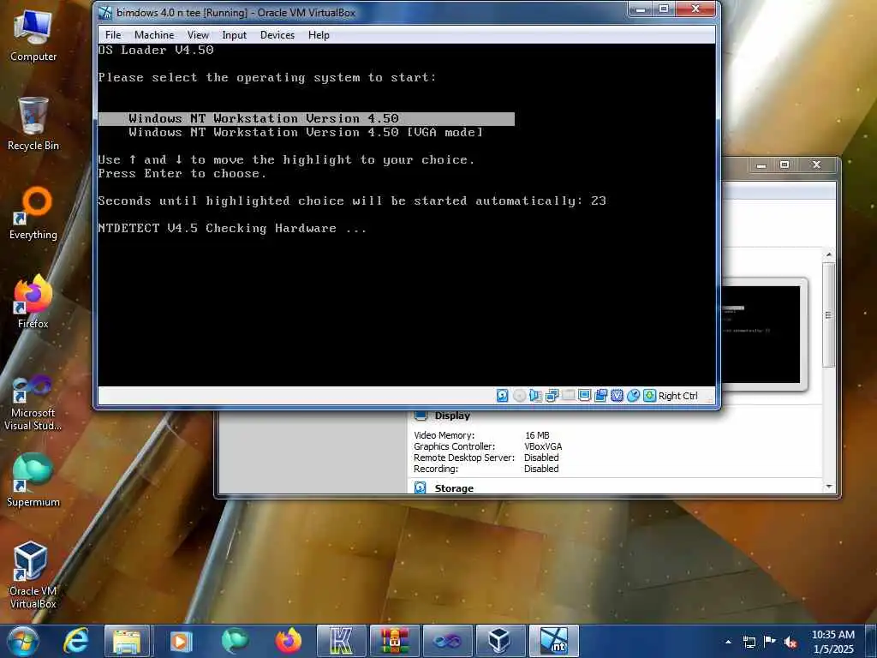Click the mouse integration icon in the VM status bar
The width and height of the screenshot is (877, 658).
633,396
